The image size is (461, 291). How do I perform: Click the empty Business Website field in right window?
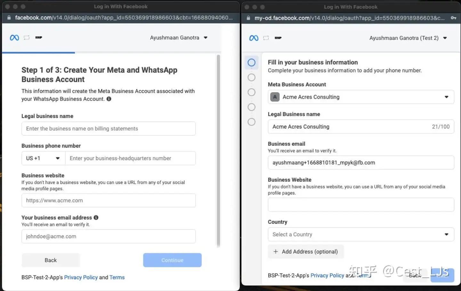tap(361, 204)
